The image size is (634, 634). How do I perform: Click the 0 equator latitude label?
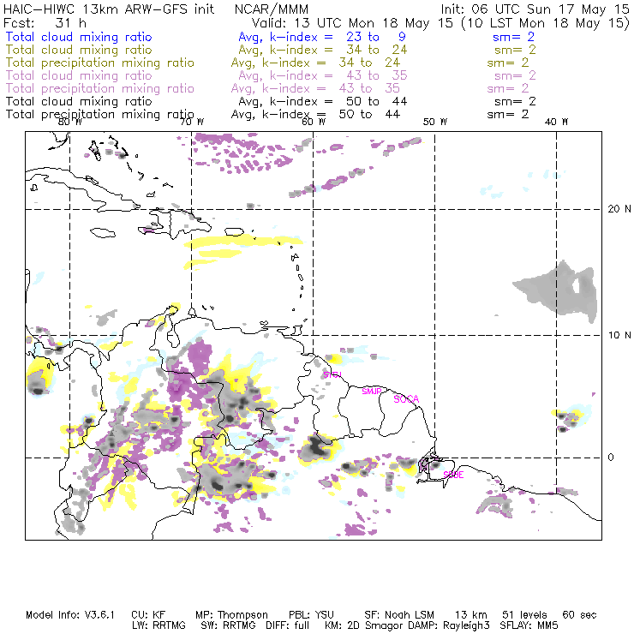(x=611, y=458)
